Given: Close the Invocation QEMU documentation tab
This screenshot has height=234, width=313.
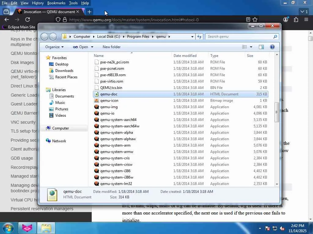Looking at the screenshot, I should (78, 12).
